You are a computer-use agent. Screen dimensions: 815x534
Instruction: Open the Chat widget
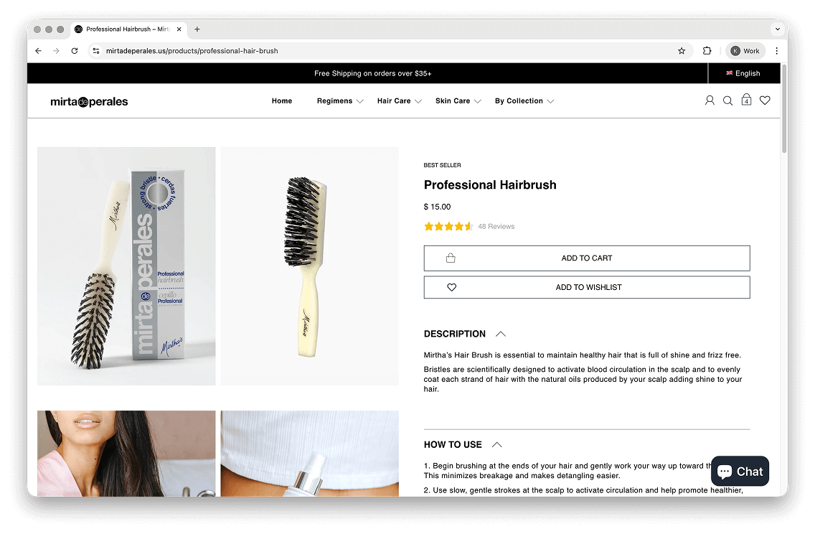740,471
